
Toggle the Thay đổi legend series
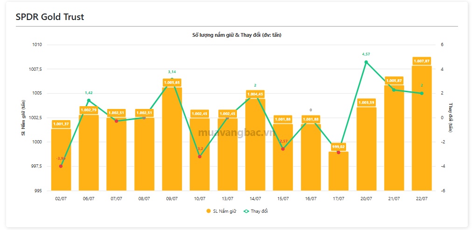(x=256, y=211)
